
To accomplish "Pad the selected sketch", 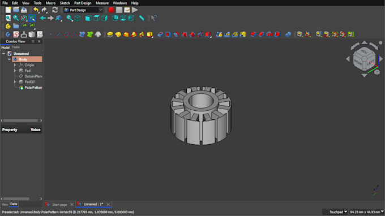I will [110, 34].
